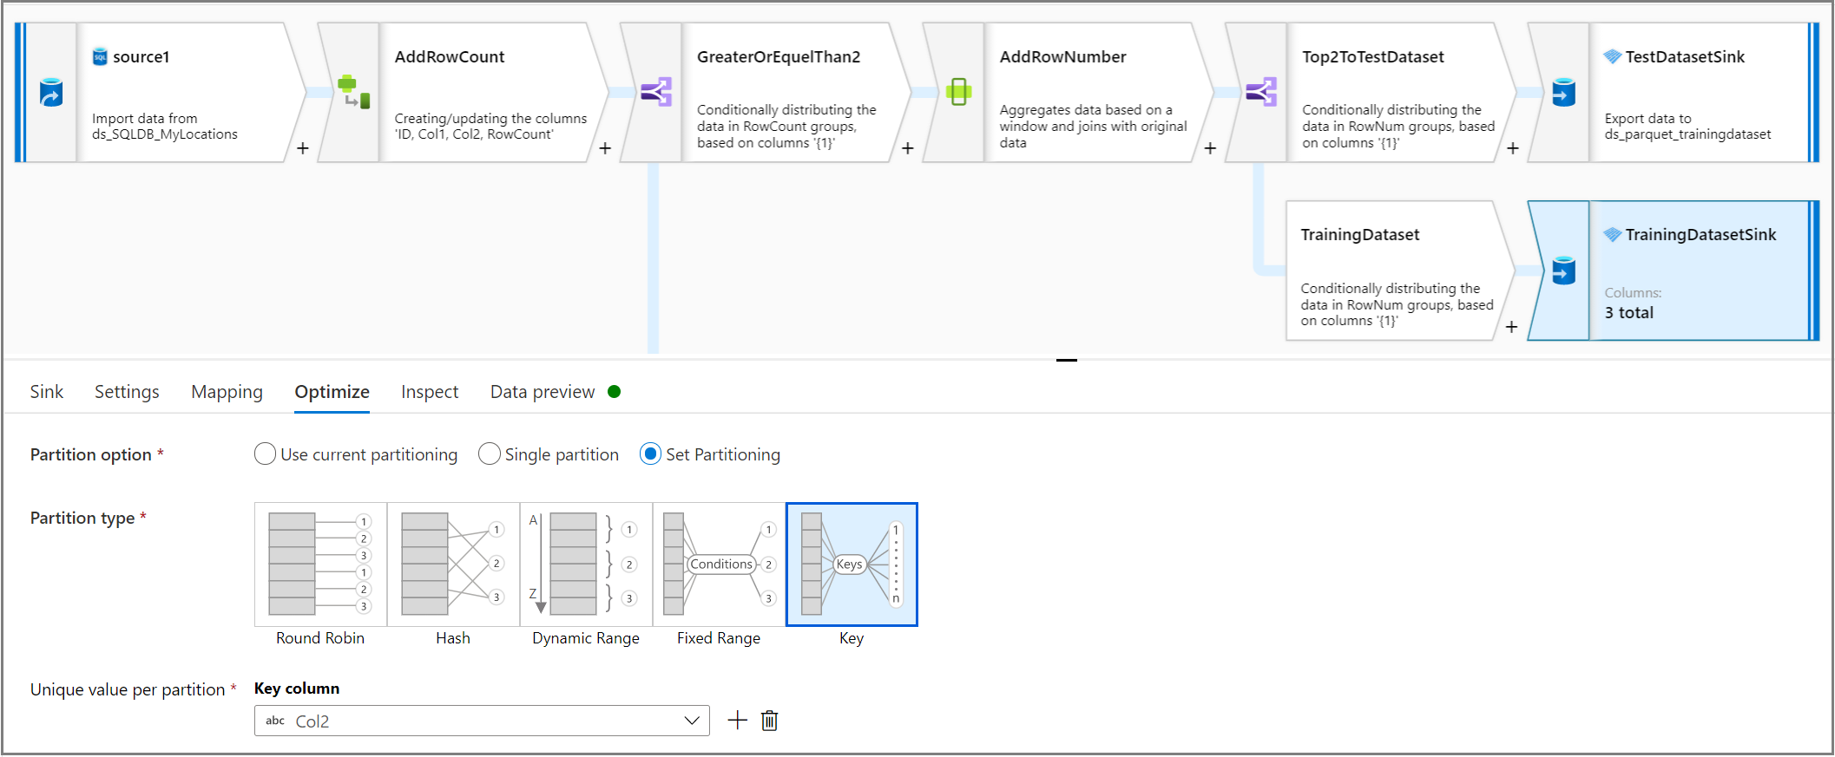The width and height of the screenshot is (1835, 757).
Task: Select the GreaterOrEquelThan2 node title
Action: (x=779, y=57)
